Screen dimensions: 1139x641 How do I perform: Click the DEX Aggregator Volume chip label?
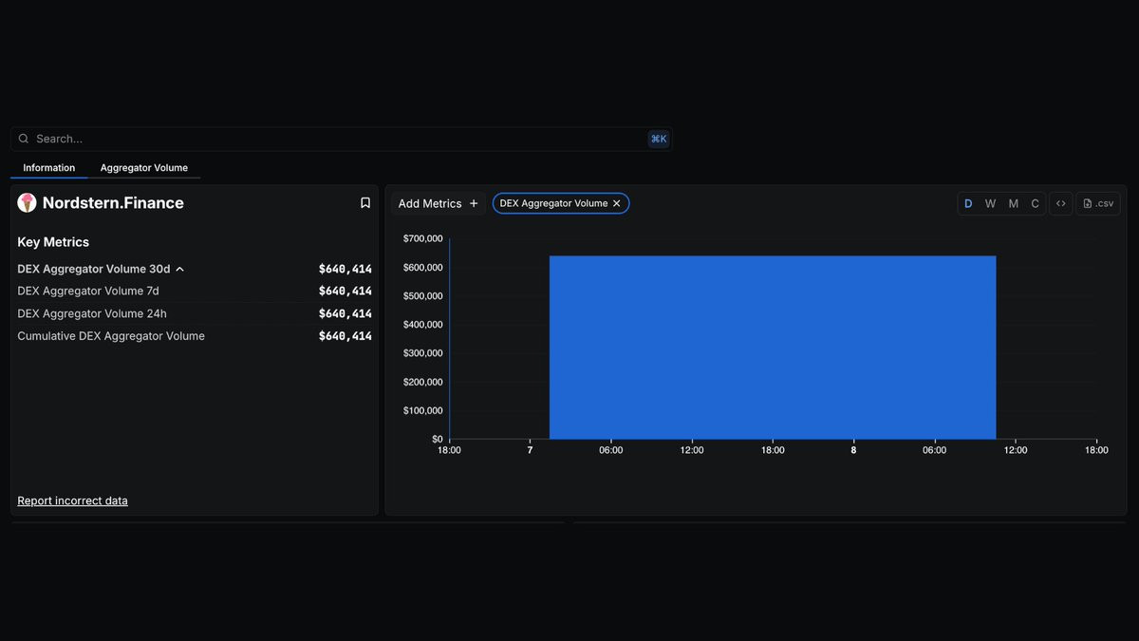(x=553, y=203)
